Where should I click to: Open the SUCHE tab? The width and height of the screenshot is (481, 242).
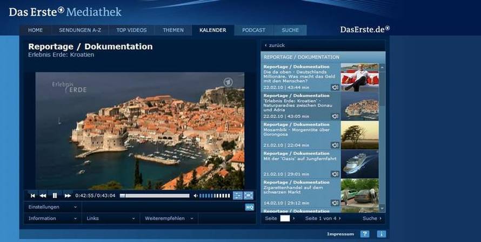(290, 30)
